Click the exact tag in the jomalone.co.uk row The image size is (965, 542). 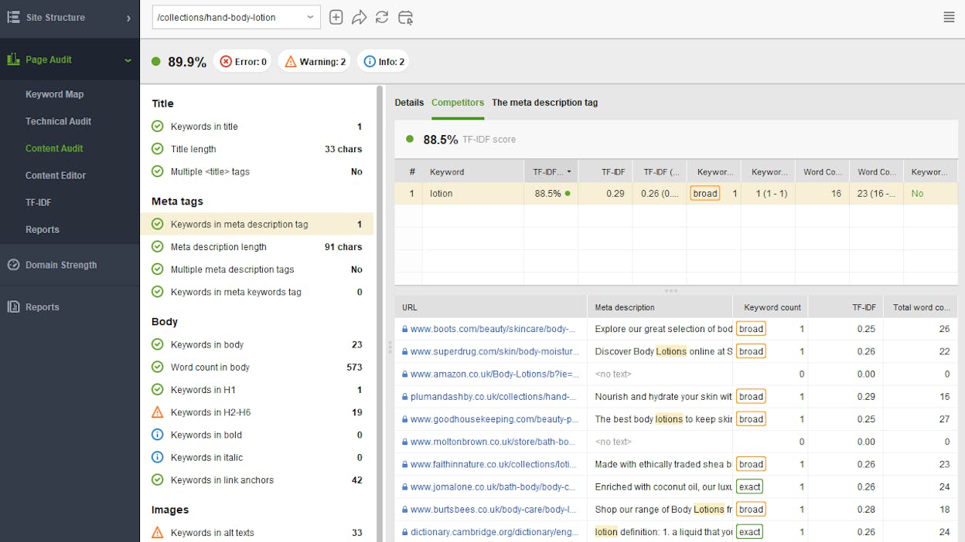pos(749,487)
